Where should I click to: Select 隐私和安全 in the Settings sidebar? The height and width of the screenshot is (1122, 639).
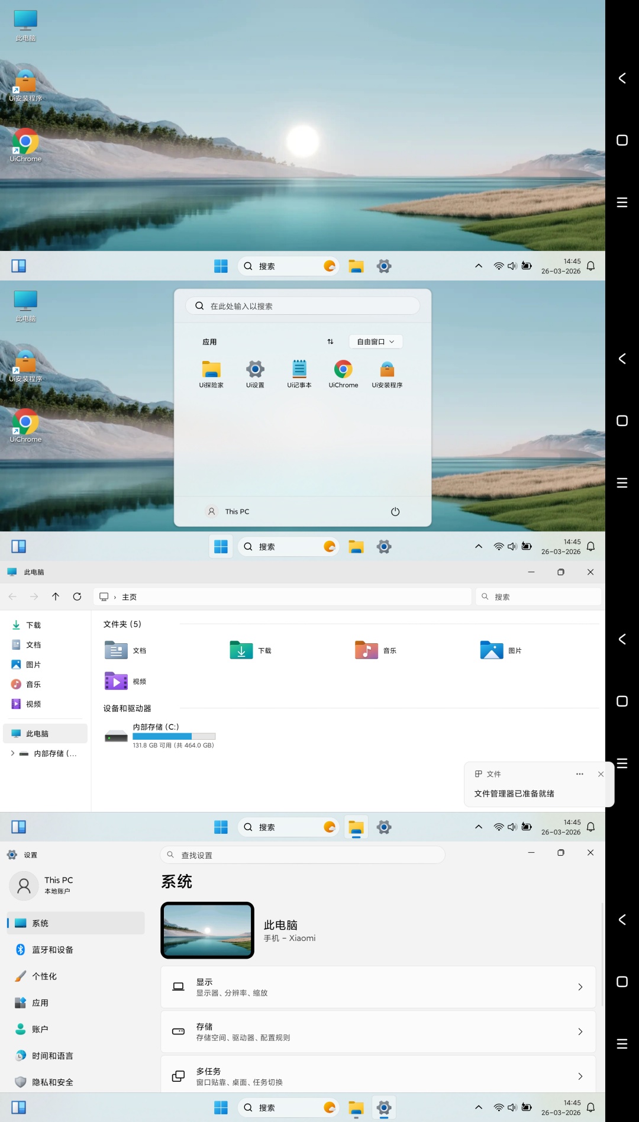(x=76, y=1082)
